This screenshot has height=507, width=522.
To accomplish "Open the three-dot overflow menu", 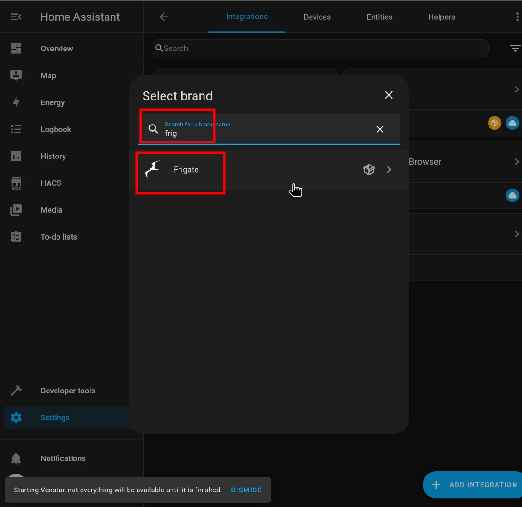I will click(x=517, y=17).
